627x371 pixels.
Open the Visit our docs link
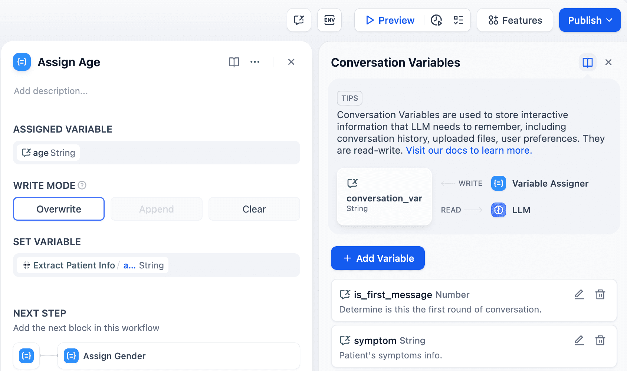pos(469,150)
